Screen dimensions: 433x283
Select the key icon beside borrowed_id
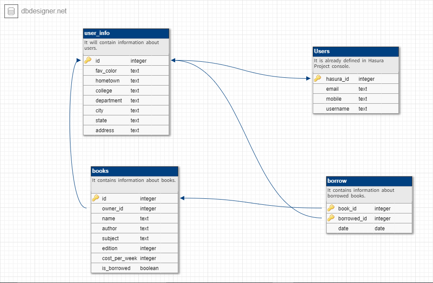coord(331,218)
